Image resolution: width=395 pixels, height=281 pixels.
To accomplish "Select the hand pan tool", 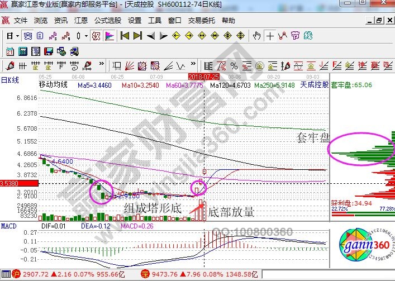I will pyautogui.click(x=256, y=36).
